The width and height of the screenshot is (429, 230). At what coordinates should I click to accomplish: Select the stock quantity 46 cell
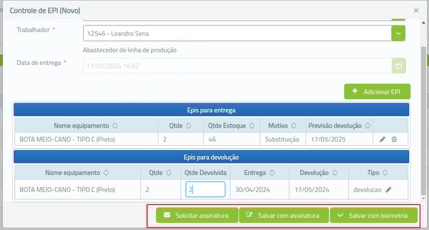click(x=232, y=139)
